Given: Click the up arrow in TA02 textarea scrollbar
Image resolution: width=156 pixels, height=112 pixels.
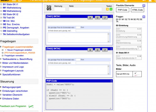Looking at the screenshot, I should tap(108, 66).
